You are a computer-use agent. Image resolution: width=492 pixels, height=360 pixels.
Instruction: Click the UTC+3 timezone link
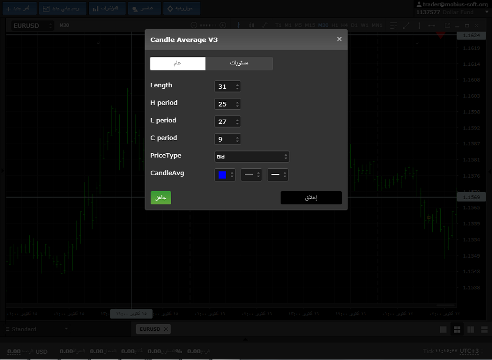click(x=469, y=351)
